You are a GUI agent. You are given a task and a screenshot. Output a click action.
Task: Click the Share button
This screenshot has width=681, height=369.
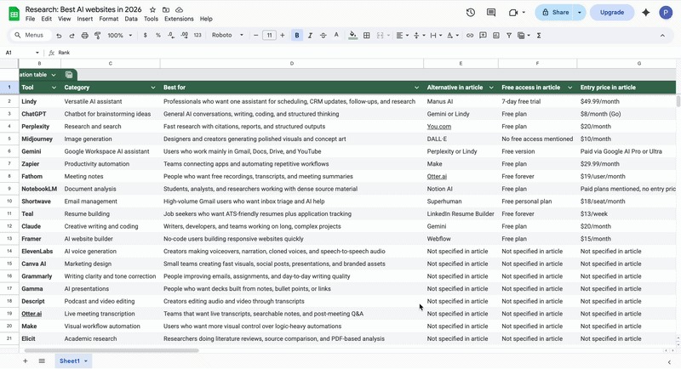[555, 13]
